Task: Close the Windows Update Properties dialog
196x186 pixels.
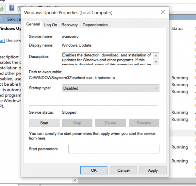Action: [163, 12]
